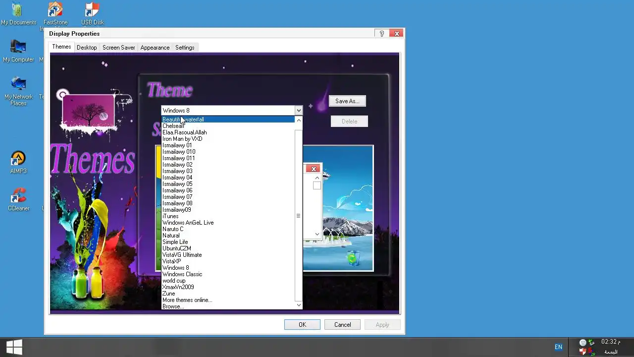This screenshot has height=357, width=634.
Task: Switch to the Themes tab
Action: (x=62, y=47)
